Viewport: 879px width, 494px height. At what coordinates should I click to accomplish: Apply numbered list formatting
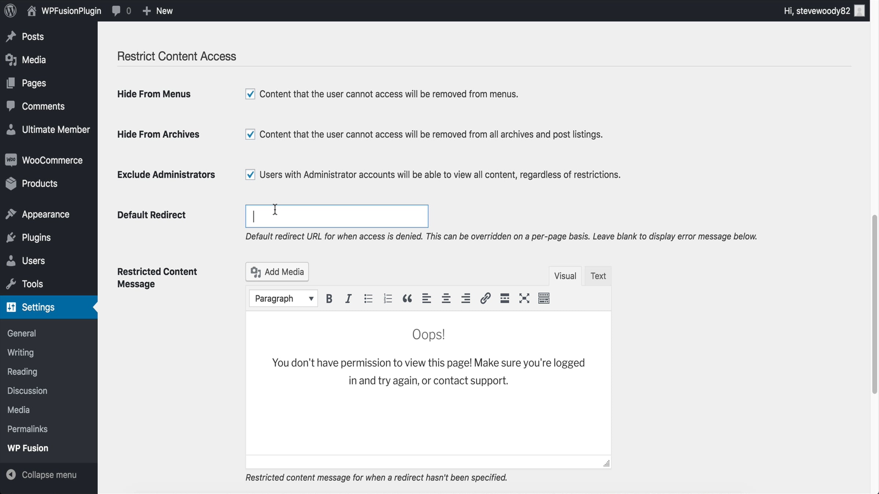(387, 299)
